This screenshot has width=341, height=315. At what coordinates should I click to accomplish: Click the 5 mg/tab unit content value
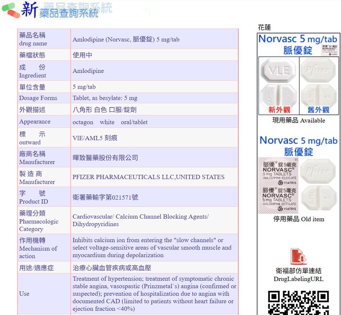tap(84, 87)
